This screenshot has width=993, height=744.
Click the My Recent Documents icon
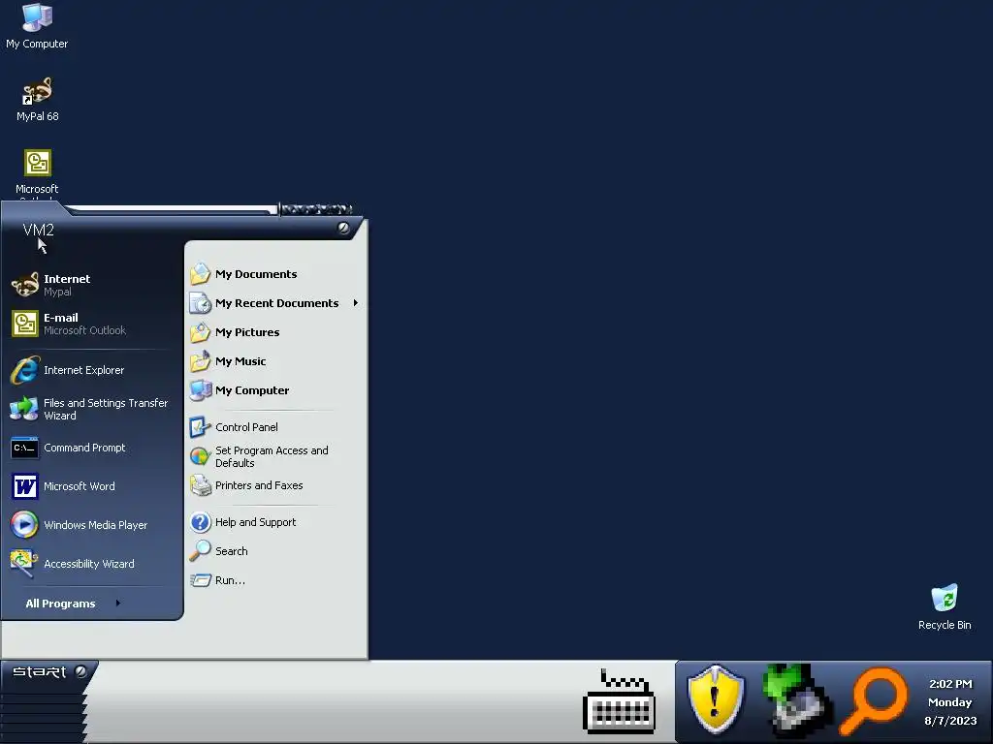(x=200, y=303)
